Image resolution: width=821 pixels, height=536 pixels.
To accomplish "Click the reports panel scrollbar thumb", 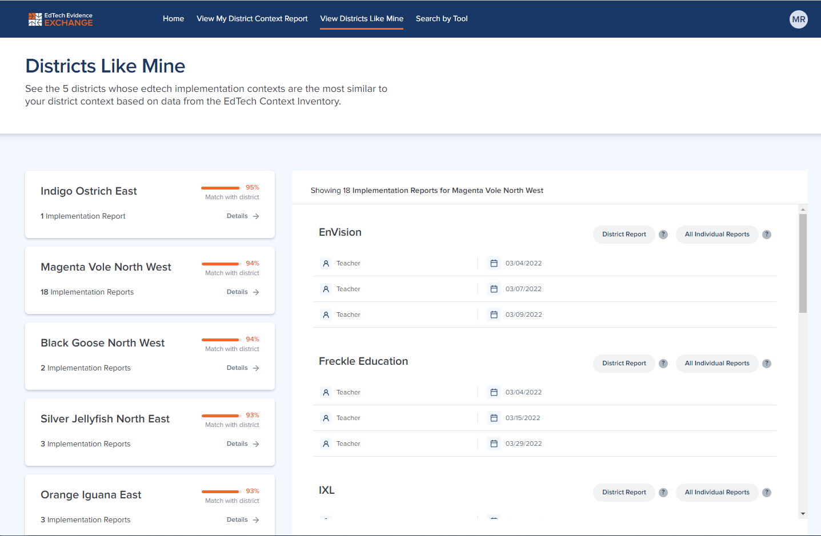I will pos(803,264).
